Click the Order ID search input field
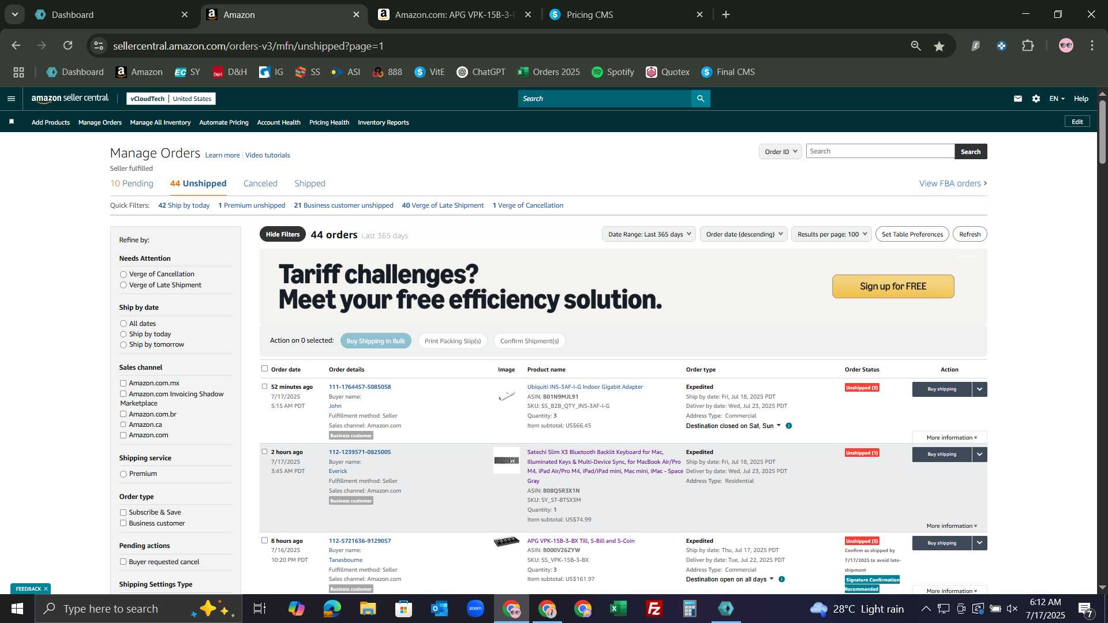The width and height of the screenshot is (1108, 623). [x=880, y=151]
